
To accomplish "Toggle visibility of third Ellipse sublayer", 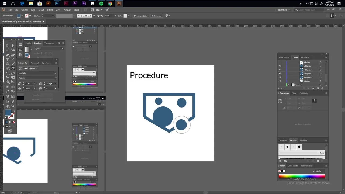I will click(280, 74).
